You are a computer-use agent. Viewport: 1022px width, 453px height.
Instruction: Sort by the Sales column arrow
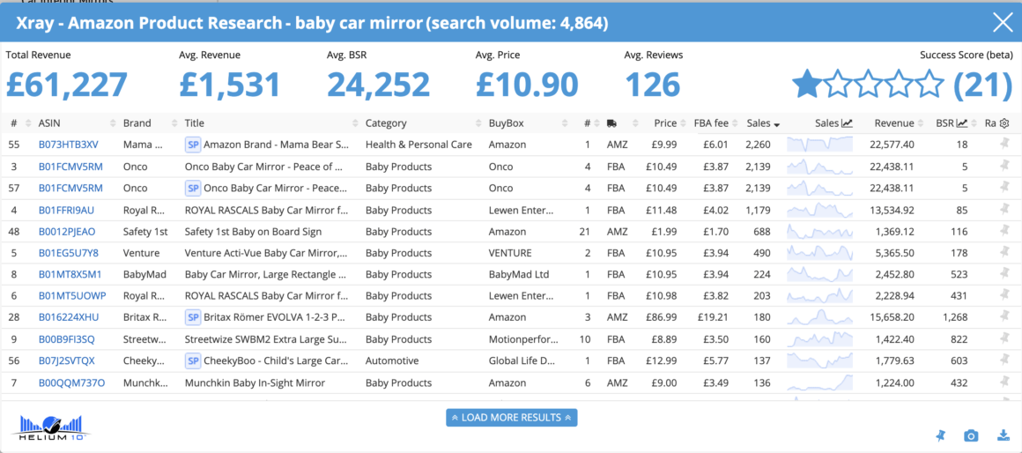776,124
